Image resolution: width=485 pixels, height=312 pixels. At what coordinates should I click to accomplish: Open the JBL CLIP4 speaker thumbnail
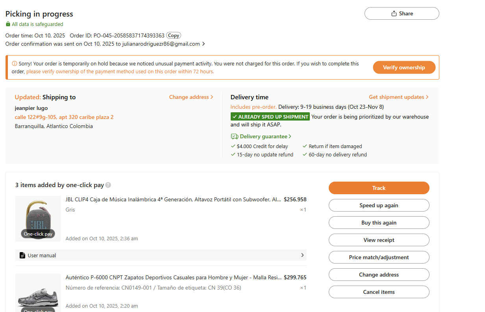[x=38, y=219]
